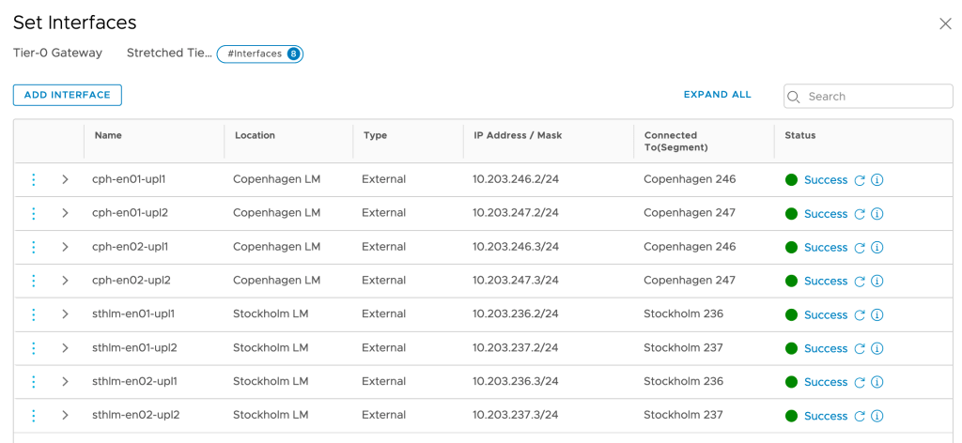
Task: Expand the sthlm-en02-upl2 row details
Action: point(65,415)
